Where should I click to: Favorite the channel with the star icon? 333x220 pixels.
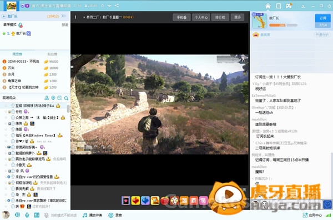coord(103,6)
